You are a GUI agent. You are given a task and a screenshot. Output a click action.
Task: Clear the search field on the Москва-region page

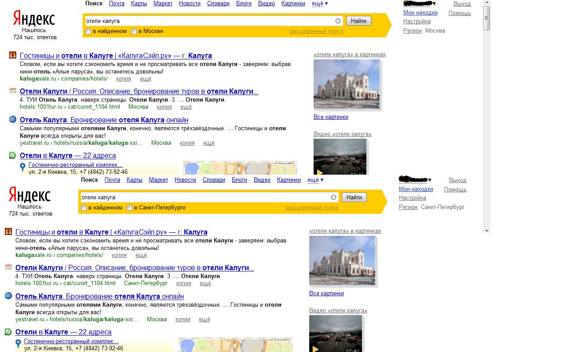(x=338, y=21)
